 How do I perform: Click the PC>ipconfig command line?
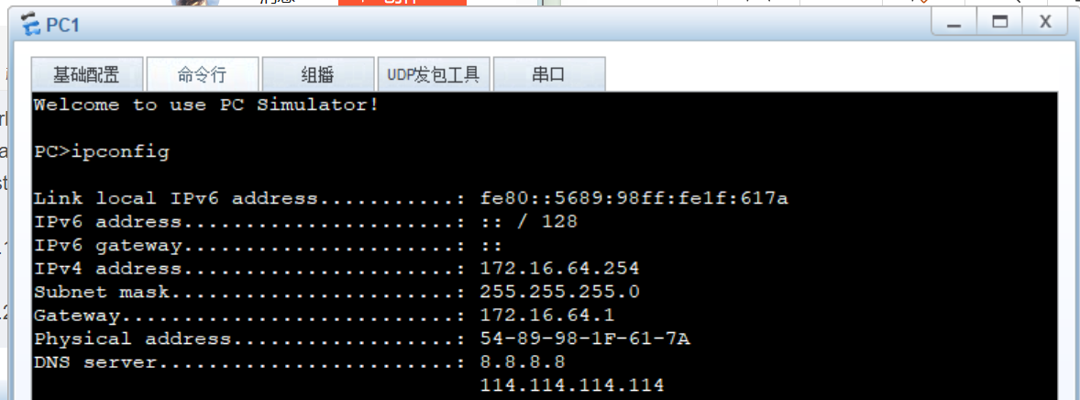(x=101, y=152)
